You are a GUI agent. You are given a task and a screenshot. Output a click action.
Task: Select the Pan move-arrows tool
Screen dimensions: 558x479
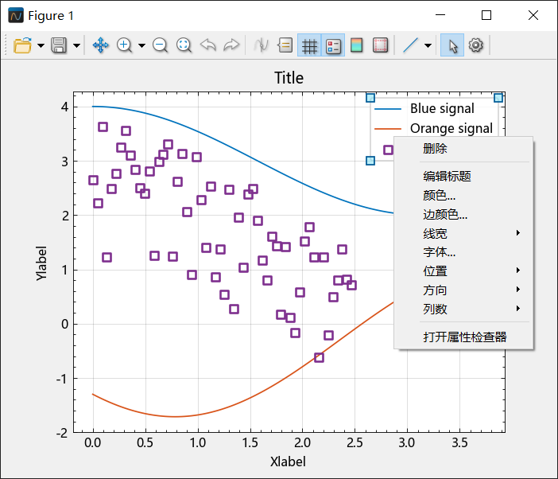pos(100,45)
